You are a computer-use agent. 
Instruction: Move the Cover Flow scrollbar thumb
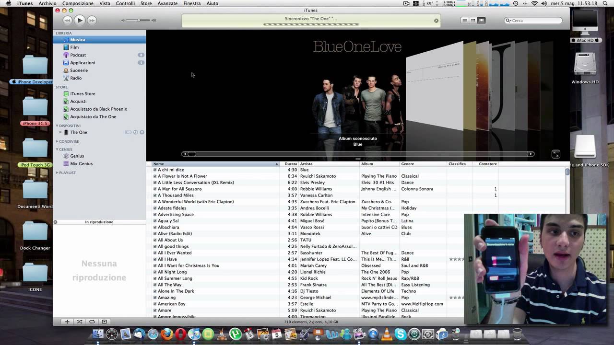pos(191,154)
